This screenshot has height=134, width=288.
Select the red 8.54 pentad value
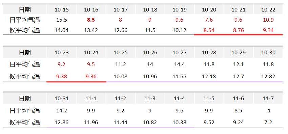(209, 30)
